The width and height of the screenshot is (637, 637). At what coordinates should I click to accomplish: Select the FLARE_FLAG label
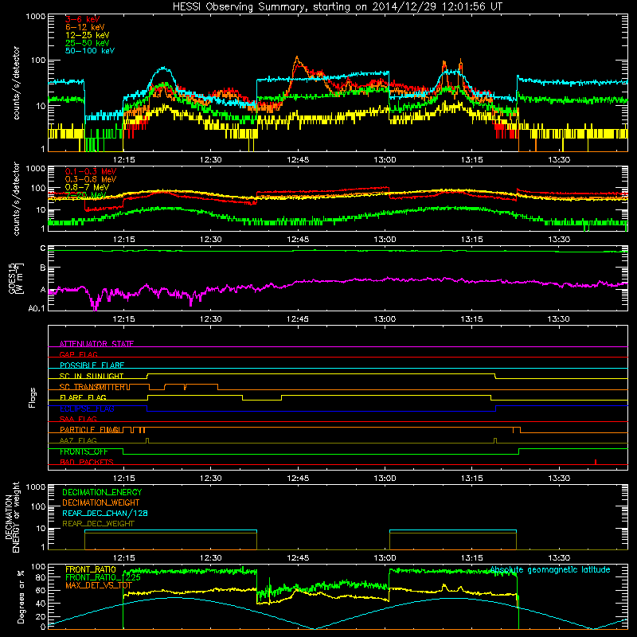(83, 397)
